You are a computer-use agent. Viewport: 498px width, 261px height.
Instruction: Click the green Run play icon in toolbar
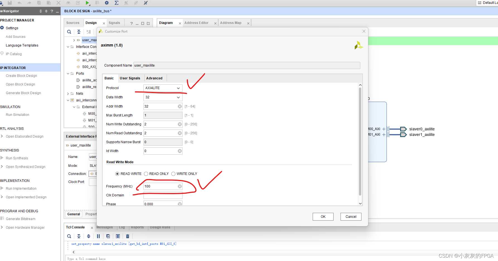(88, 3)
